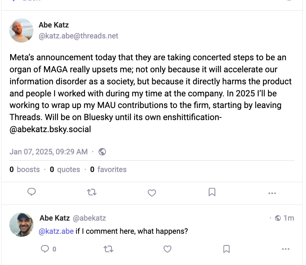The height and width of the screenshot is (265, 306).
Task: Favorite the reply comment
Action: [168, 249]
